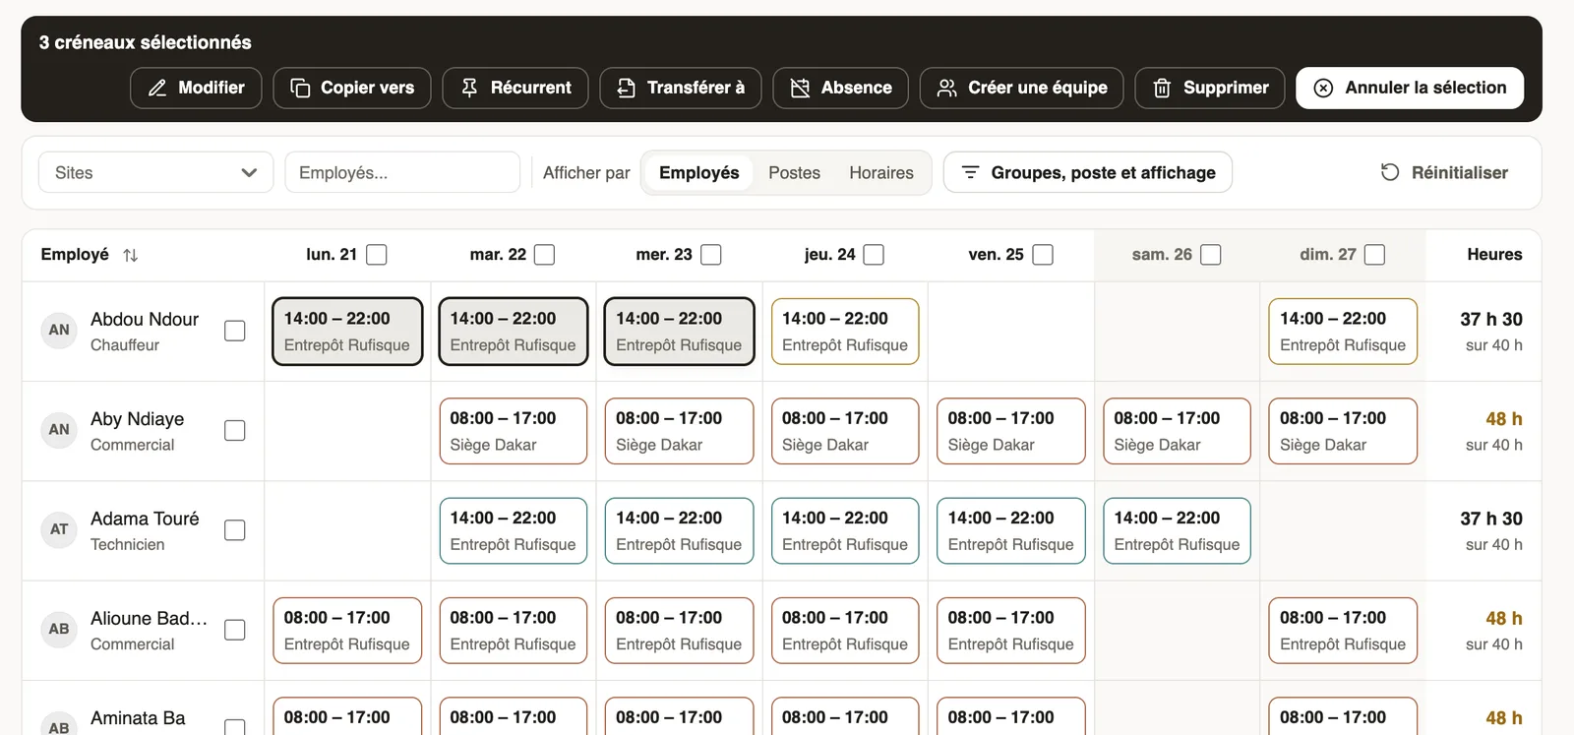The height and width of the screenshot is (735, 1574).
Task: Deselect Abdou Ndour's lun. 21 shift
Action: click(347, 332)
